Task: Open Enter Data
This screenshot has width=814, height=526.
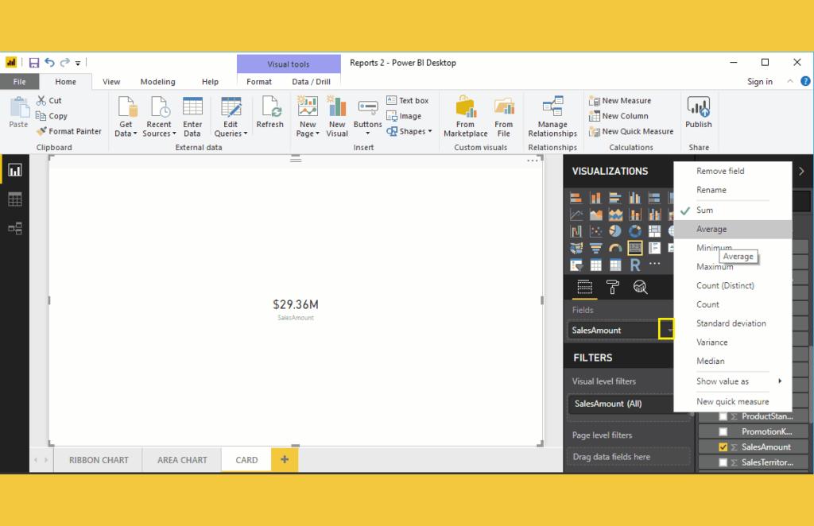Action: 192,117
